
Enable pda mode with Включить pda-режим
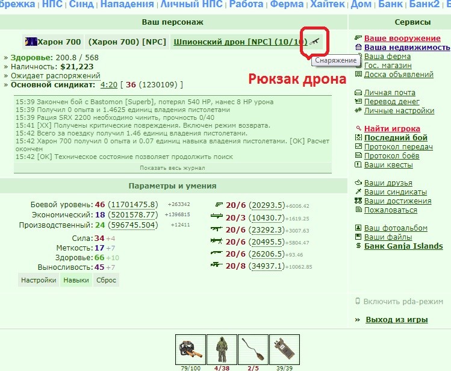pos(403,301)
